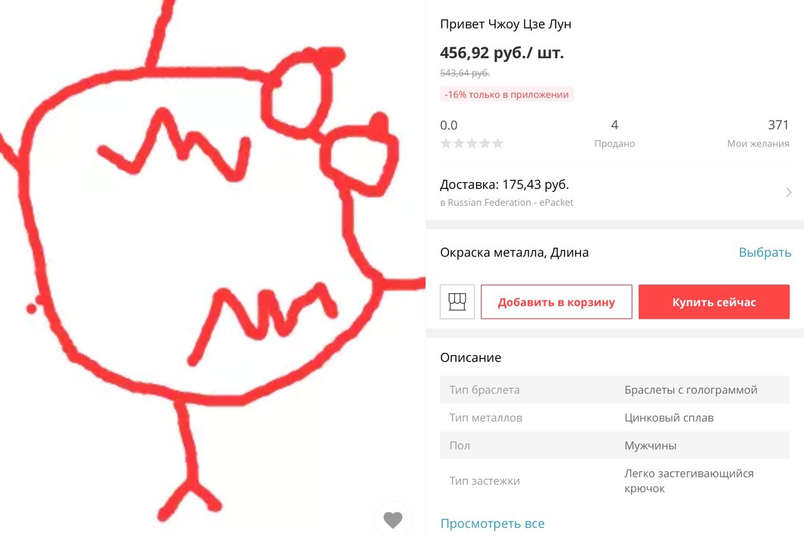Select the "-16% только в приложении" badge
The height and width of the screenshot is (537, 804).
pyautogui.click(x=507, y=94)
